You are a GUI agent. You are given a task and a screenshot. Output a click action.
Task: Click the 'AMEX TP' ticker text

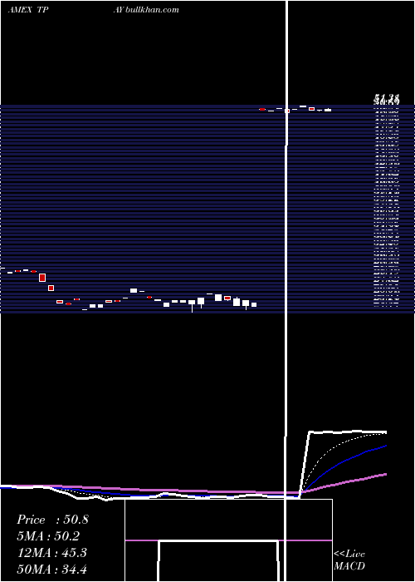28,10
